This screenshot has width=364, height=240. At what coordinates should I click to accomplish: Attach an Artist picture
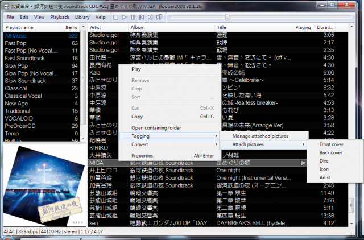[x=335, y=177]
